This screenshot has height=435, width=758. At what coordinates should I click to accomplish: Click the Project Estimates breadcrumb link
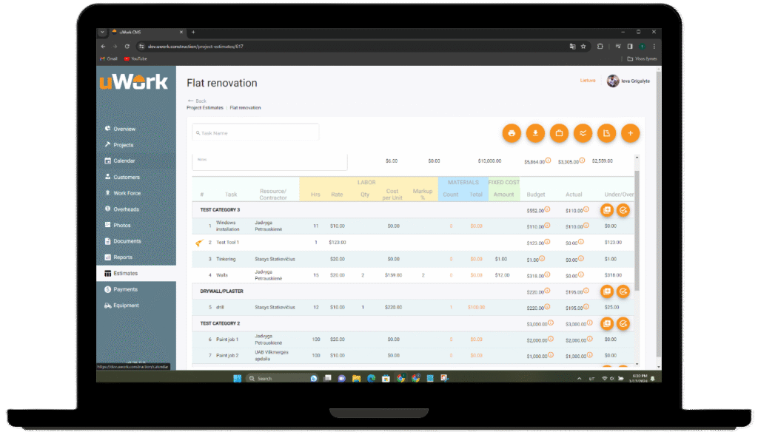[205, 108]
